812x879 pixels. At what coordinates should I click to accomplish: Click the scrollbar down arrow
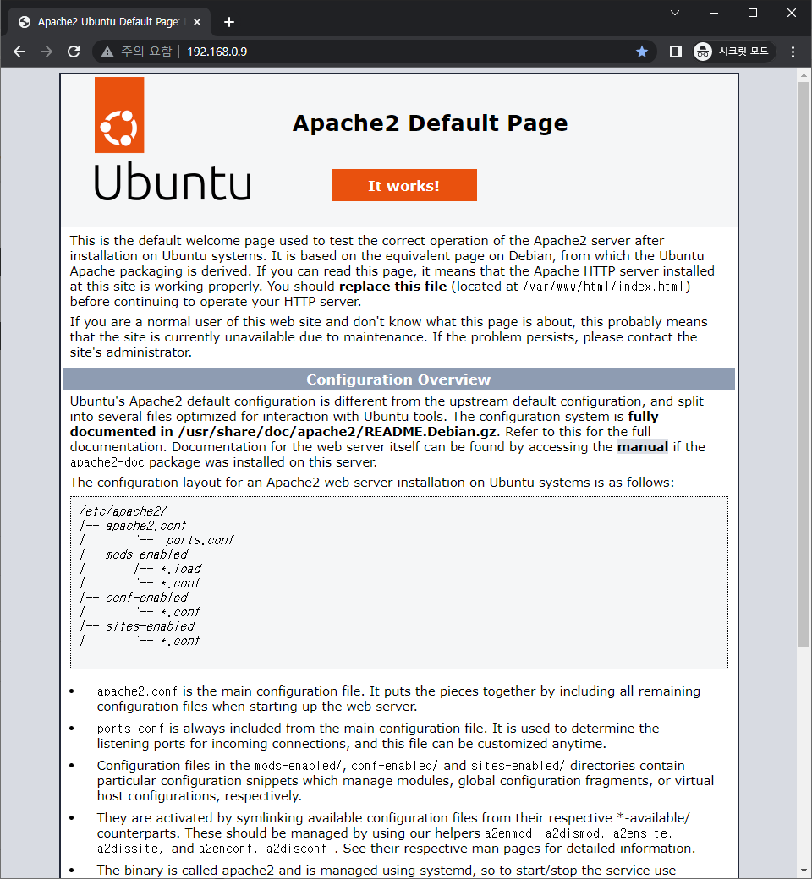point(804,872)
